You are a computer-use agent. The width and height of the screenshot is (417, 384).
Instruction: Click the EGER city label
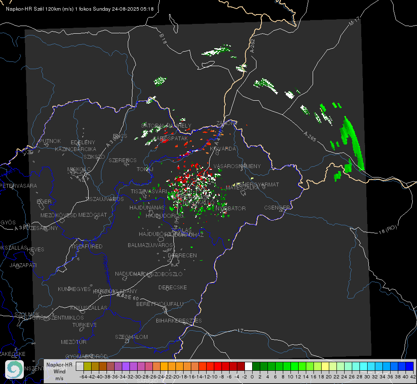pyautogui.click(x=44, y=201)
